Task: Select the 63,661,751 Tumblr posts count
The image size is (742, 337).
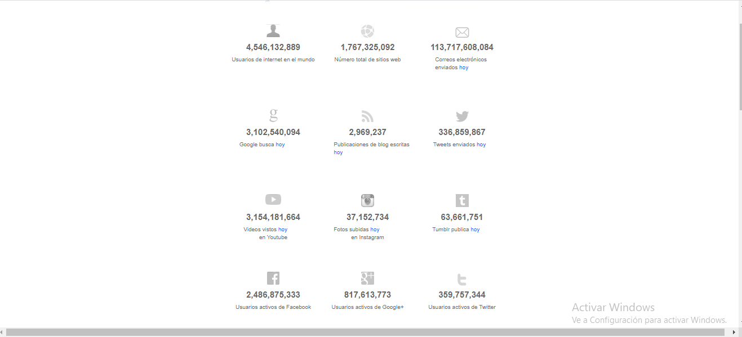Action: pyautogui.click(x=462, y=217)
